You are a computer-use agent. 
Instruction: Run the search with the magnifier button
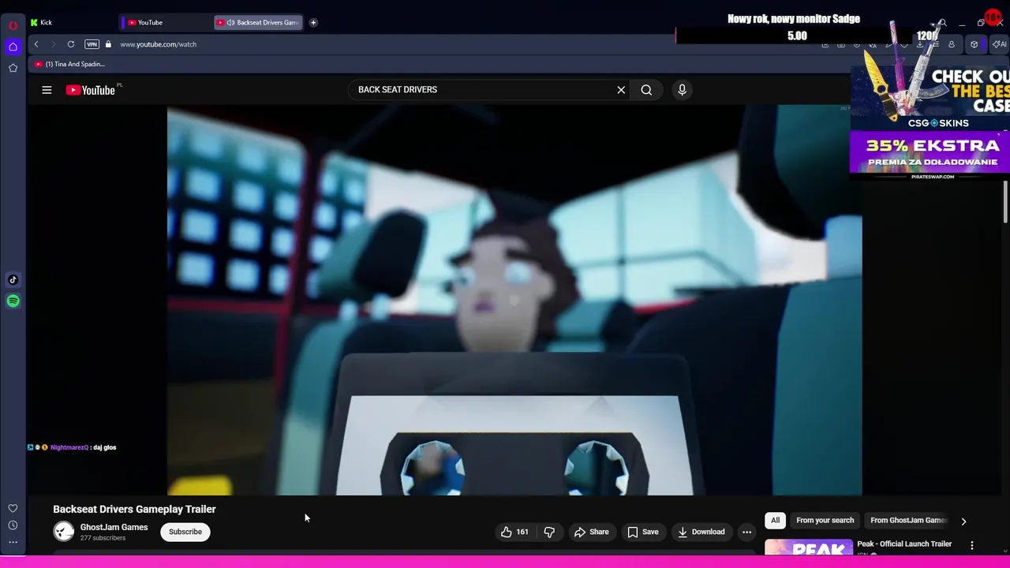[x=646, y=90]
